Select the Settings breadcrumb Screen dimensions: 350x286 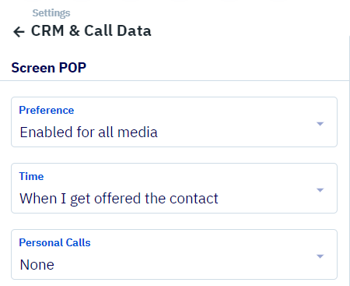[51, 13]
